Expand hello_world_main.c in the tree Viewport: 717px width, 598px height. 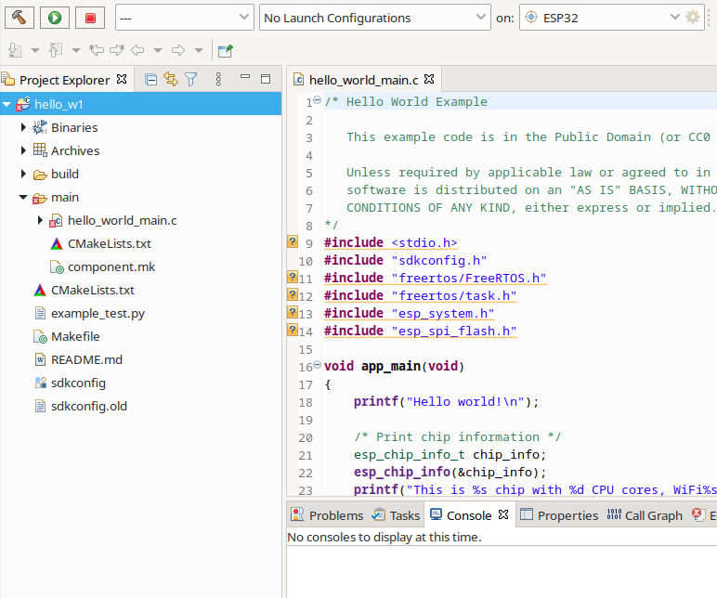[40, 220]
